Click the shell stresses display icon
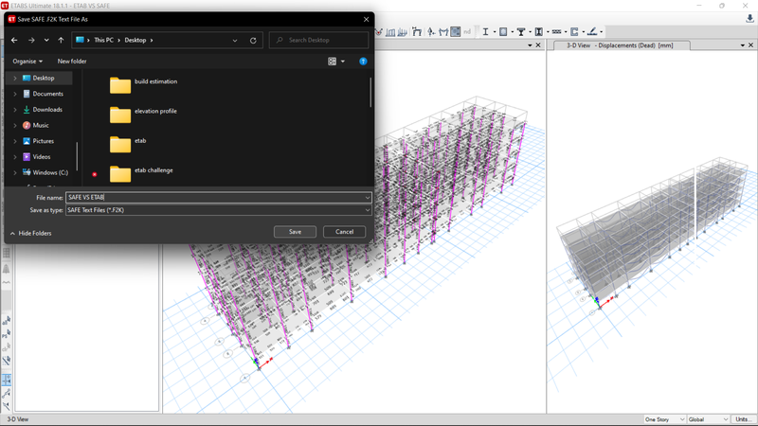758x426 pixels. click(456, 32)
